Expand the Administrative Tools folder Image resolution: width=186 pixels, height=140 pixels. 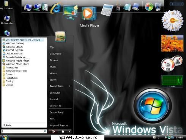(x=15, y=71)
